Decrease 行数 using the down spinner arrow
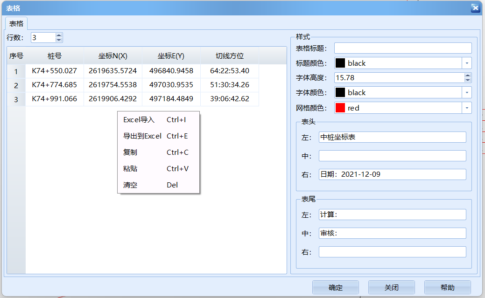The height and width of the screenshot is (298, 485). [x=58, y=40]
